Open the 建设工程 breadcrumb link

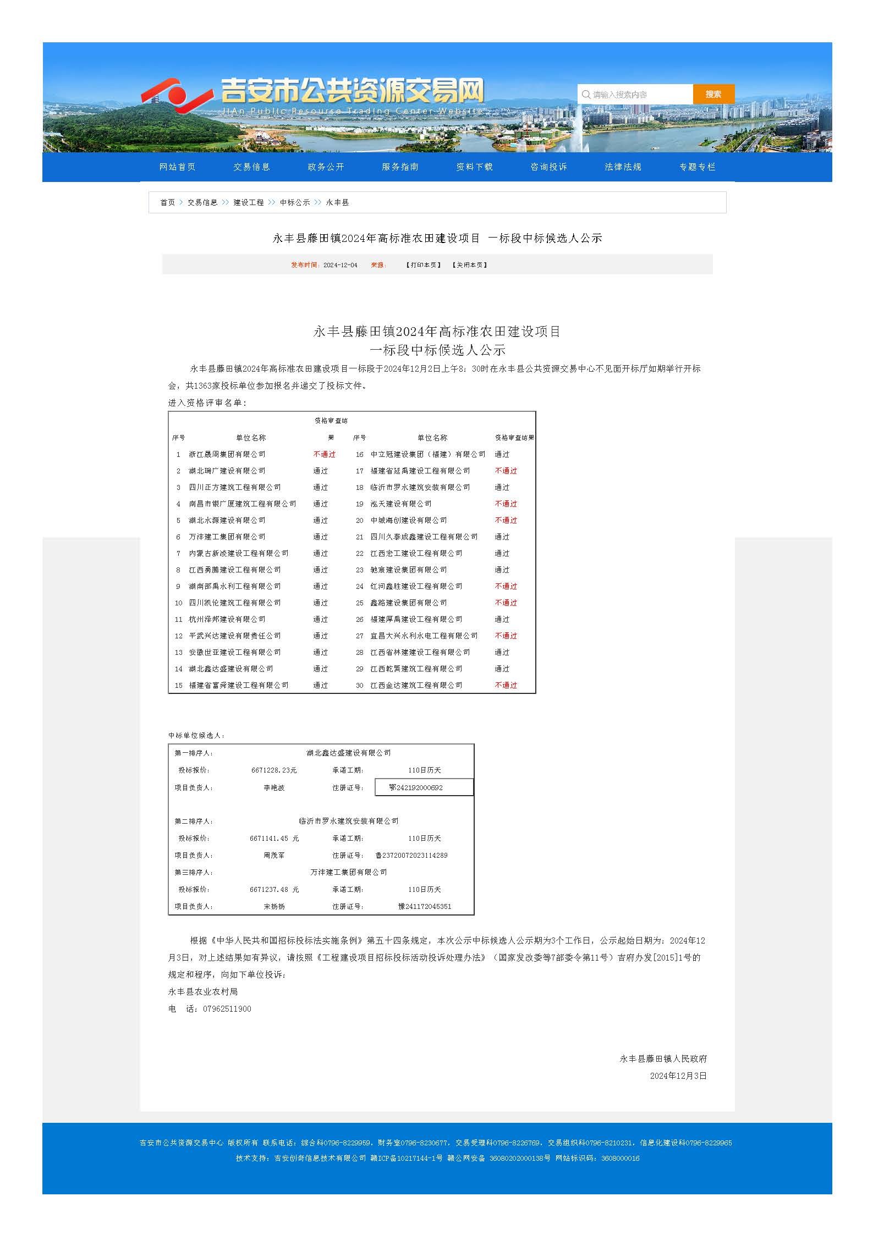pos(248,203)
